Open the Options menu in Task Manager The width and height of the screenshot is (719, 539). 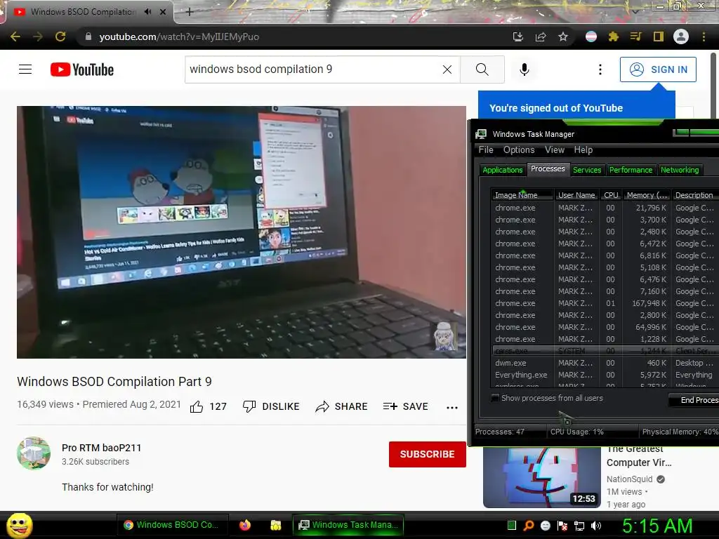[519, 150]
